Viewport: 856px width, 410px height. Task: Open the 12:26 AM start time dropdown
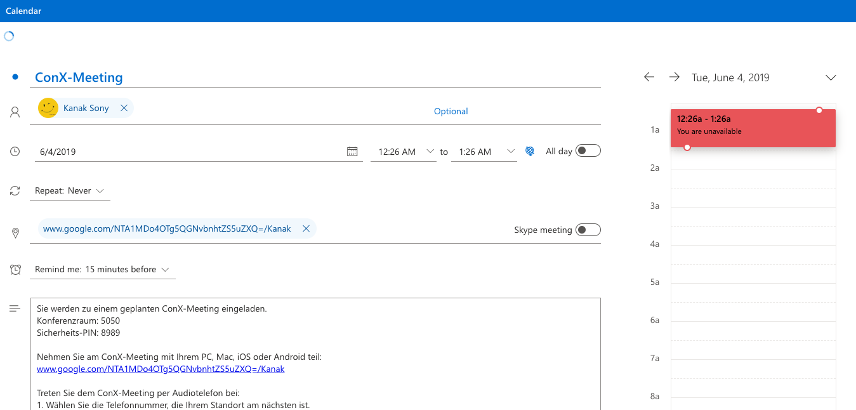[430, 151]
